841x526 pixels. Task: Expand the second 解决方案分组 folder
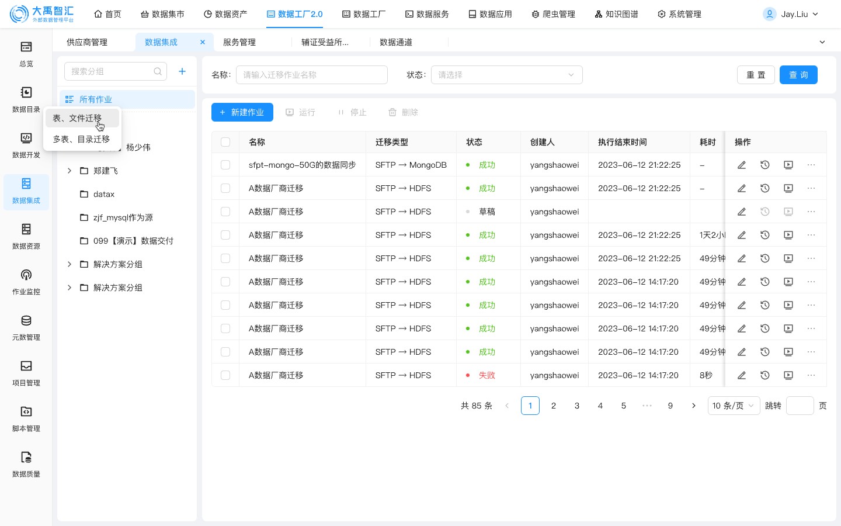pyautogui.click(x=69, y=288)
